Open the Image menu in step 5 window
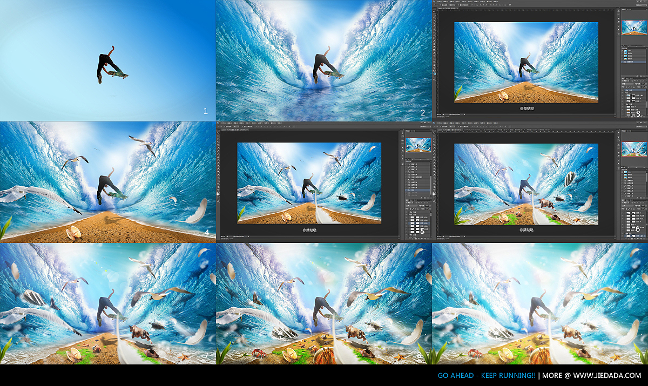The width and height of the screenshot is (648, 386). 235,123
